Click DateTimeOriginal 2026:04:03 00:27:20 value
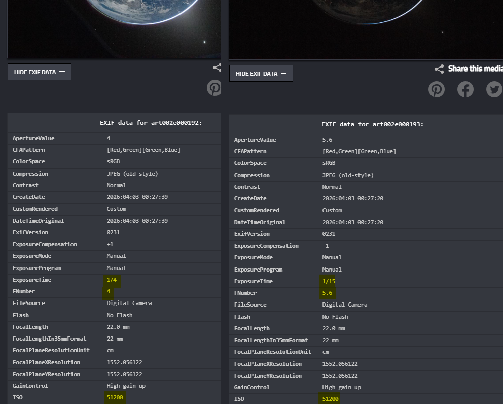This screenshot has width=503, height=404. coord(353,222)
